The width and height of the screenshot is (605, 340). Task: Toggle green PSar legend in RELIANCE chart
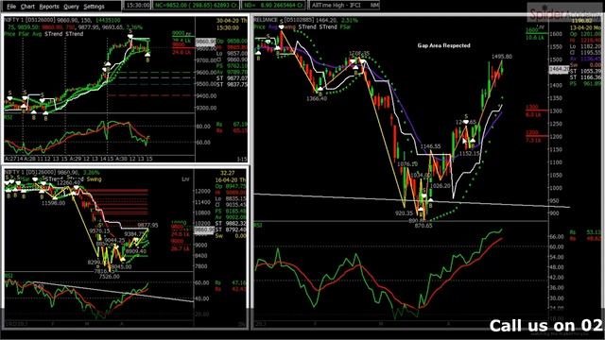pyautogui.click(x=345, y=27)
